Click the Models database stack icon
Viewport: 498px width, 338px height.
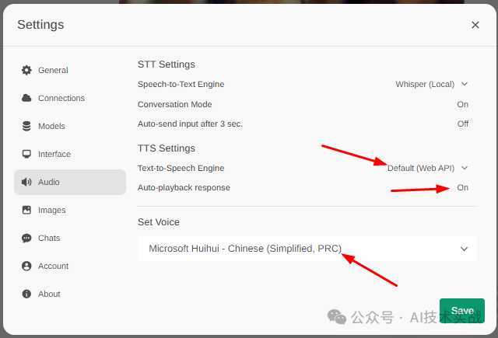click(26, 126)
